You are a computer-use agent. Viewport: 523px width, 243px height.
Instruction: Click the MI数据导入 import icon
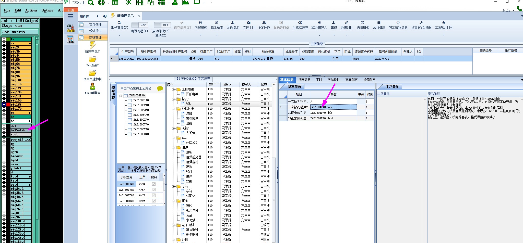319,23
